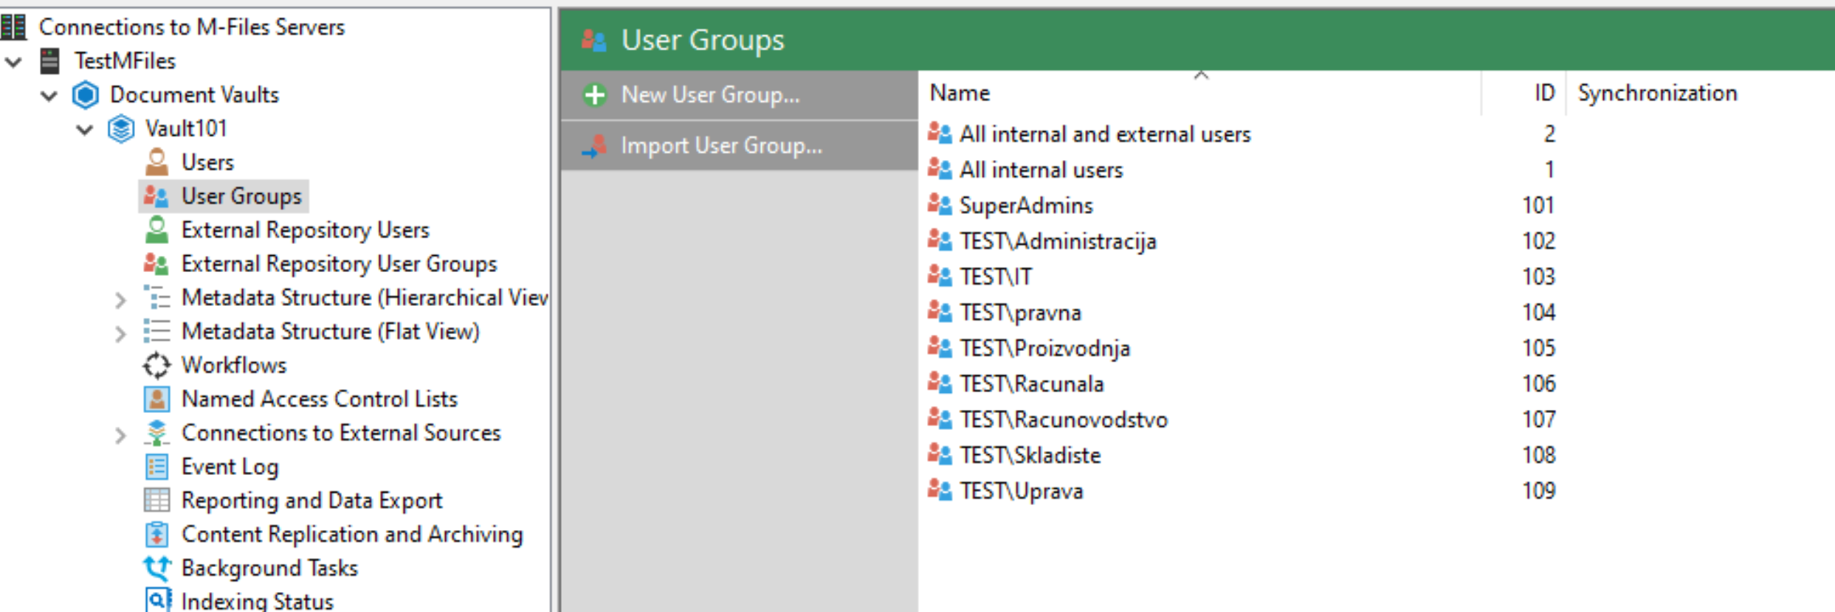
Task: Click the Named Access Control Lists icon
Action: [x=156, y=399]
